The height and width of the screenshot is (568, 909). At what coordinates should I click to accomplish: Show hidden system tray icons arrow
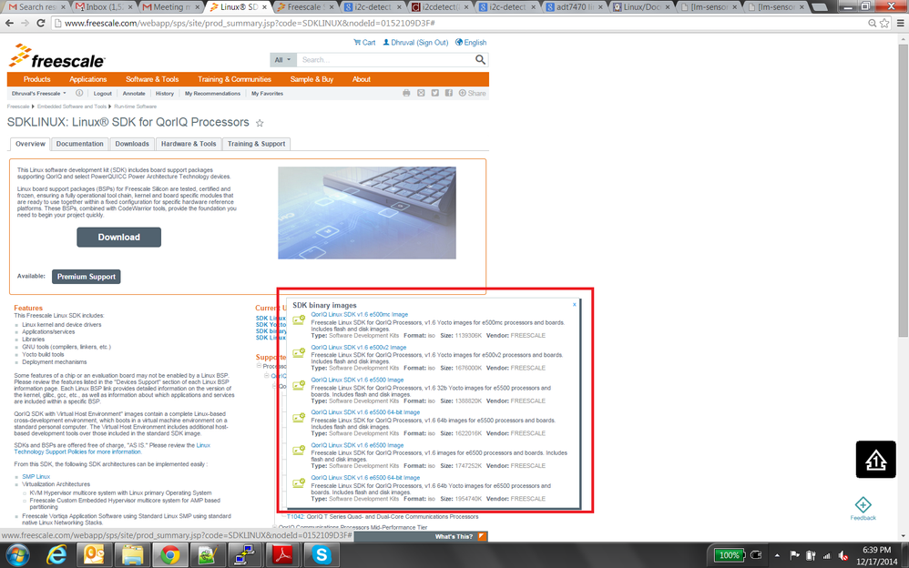[x=777, y=555]
